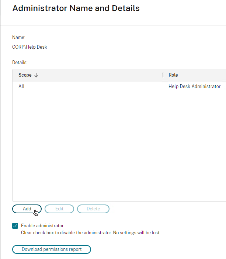
Task: Click the Clear check box description text
Action: (x=91, y=233)
